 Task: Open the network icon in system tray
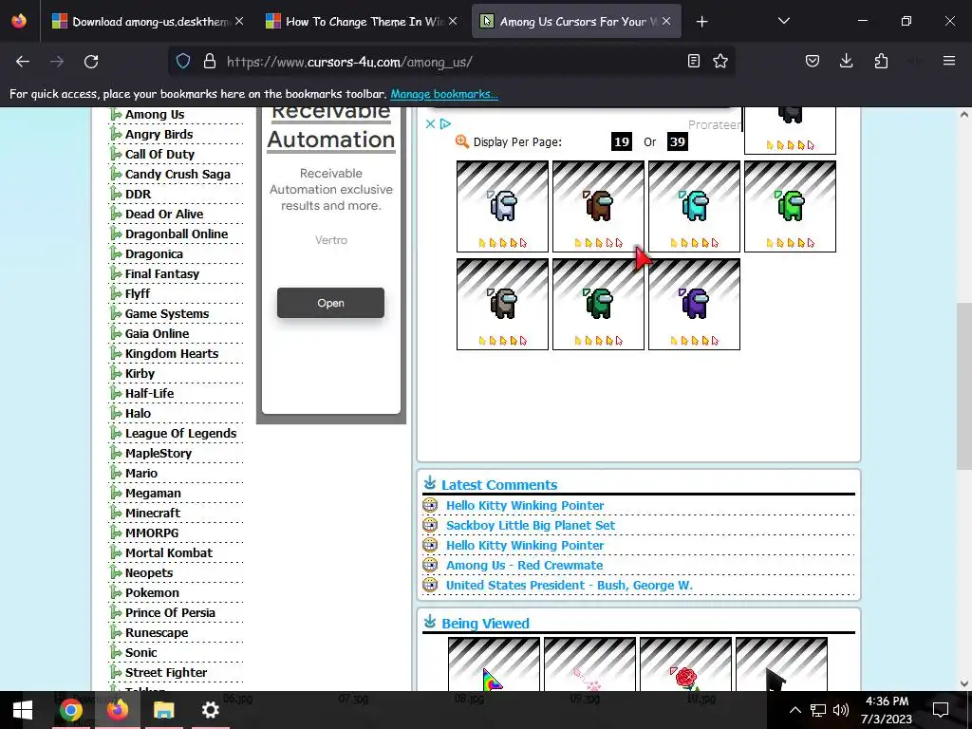click(817, 710)
